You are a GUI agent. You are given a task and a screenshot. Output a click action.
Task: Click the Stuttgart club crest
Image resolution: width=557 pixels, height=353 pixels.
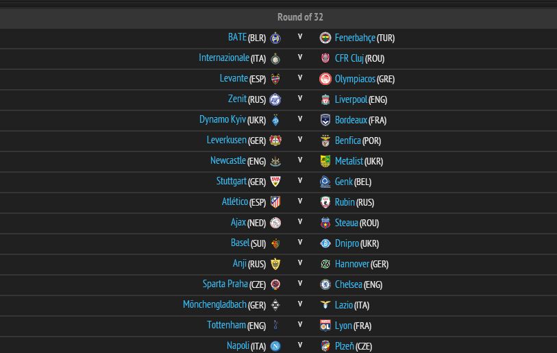click(x=275, y=182)
